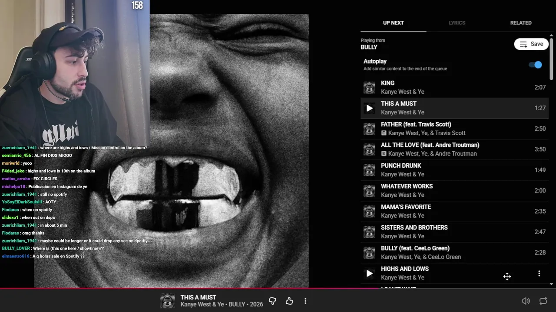Screen dimensions: 556x312
Task: Select FATHER (feat. Travis Scott) track
Action: (416, 124)
